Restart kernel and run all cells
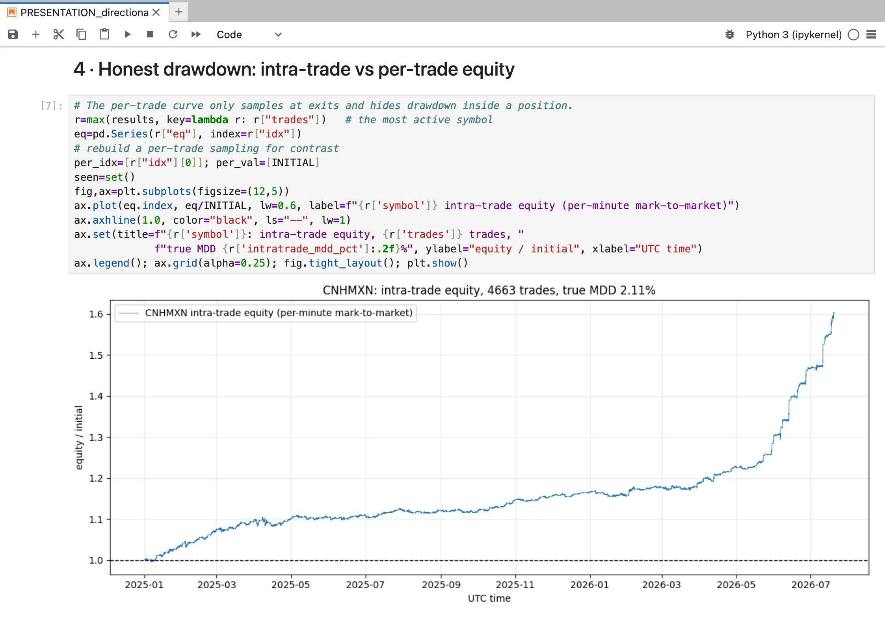 pyautogui.click(x=196, y=35)
